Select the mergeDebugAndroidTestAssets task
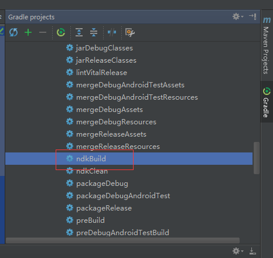 [130, 85]
